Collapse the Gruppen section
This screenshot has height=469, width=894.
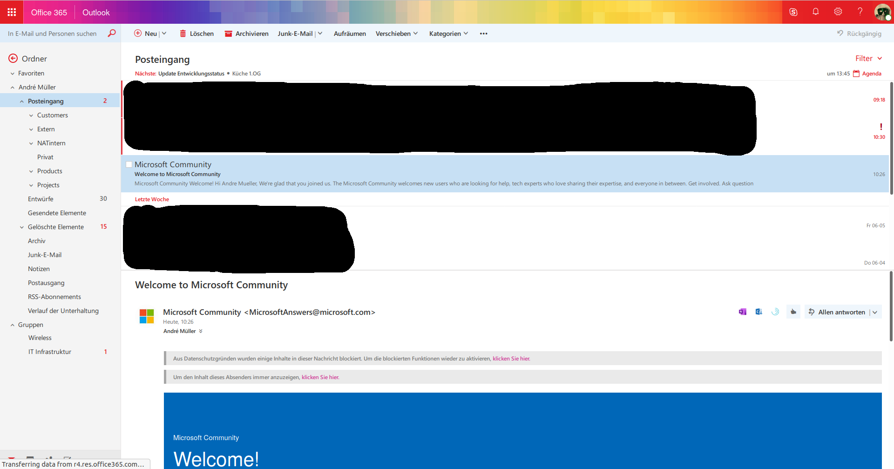pos(13,325)
